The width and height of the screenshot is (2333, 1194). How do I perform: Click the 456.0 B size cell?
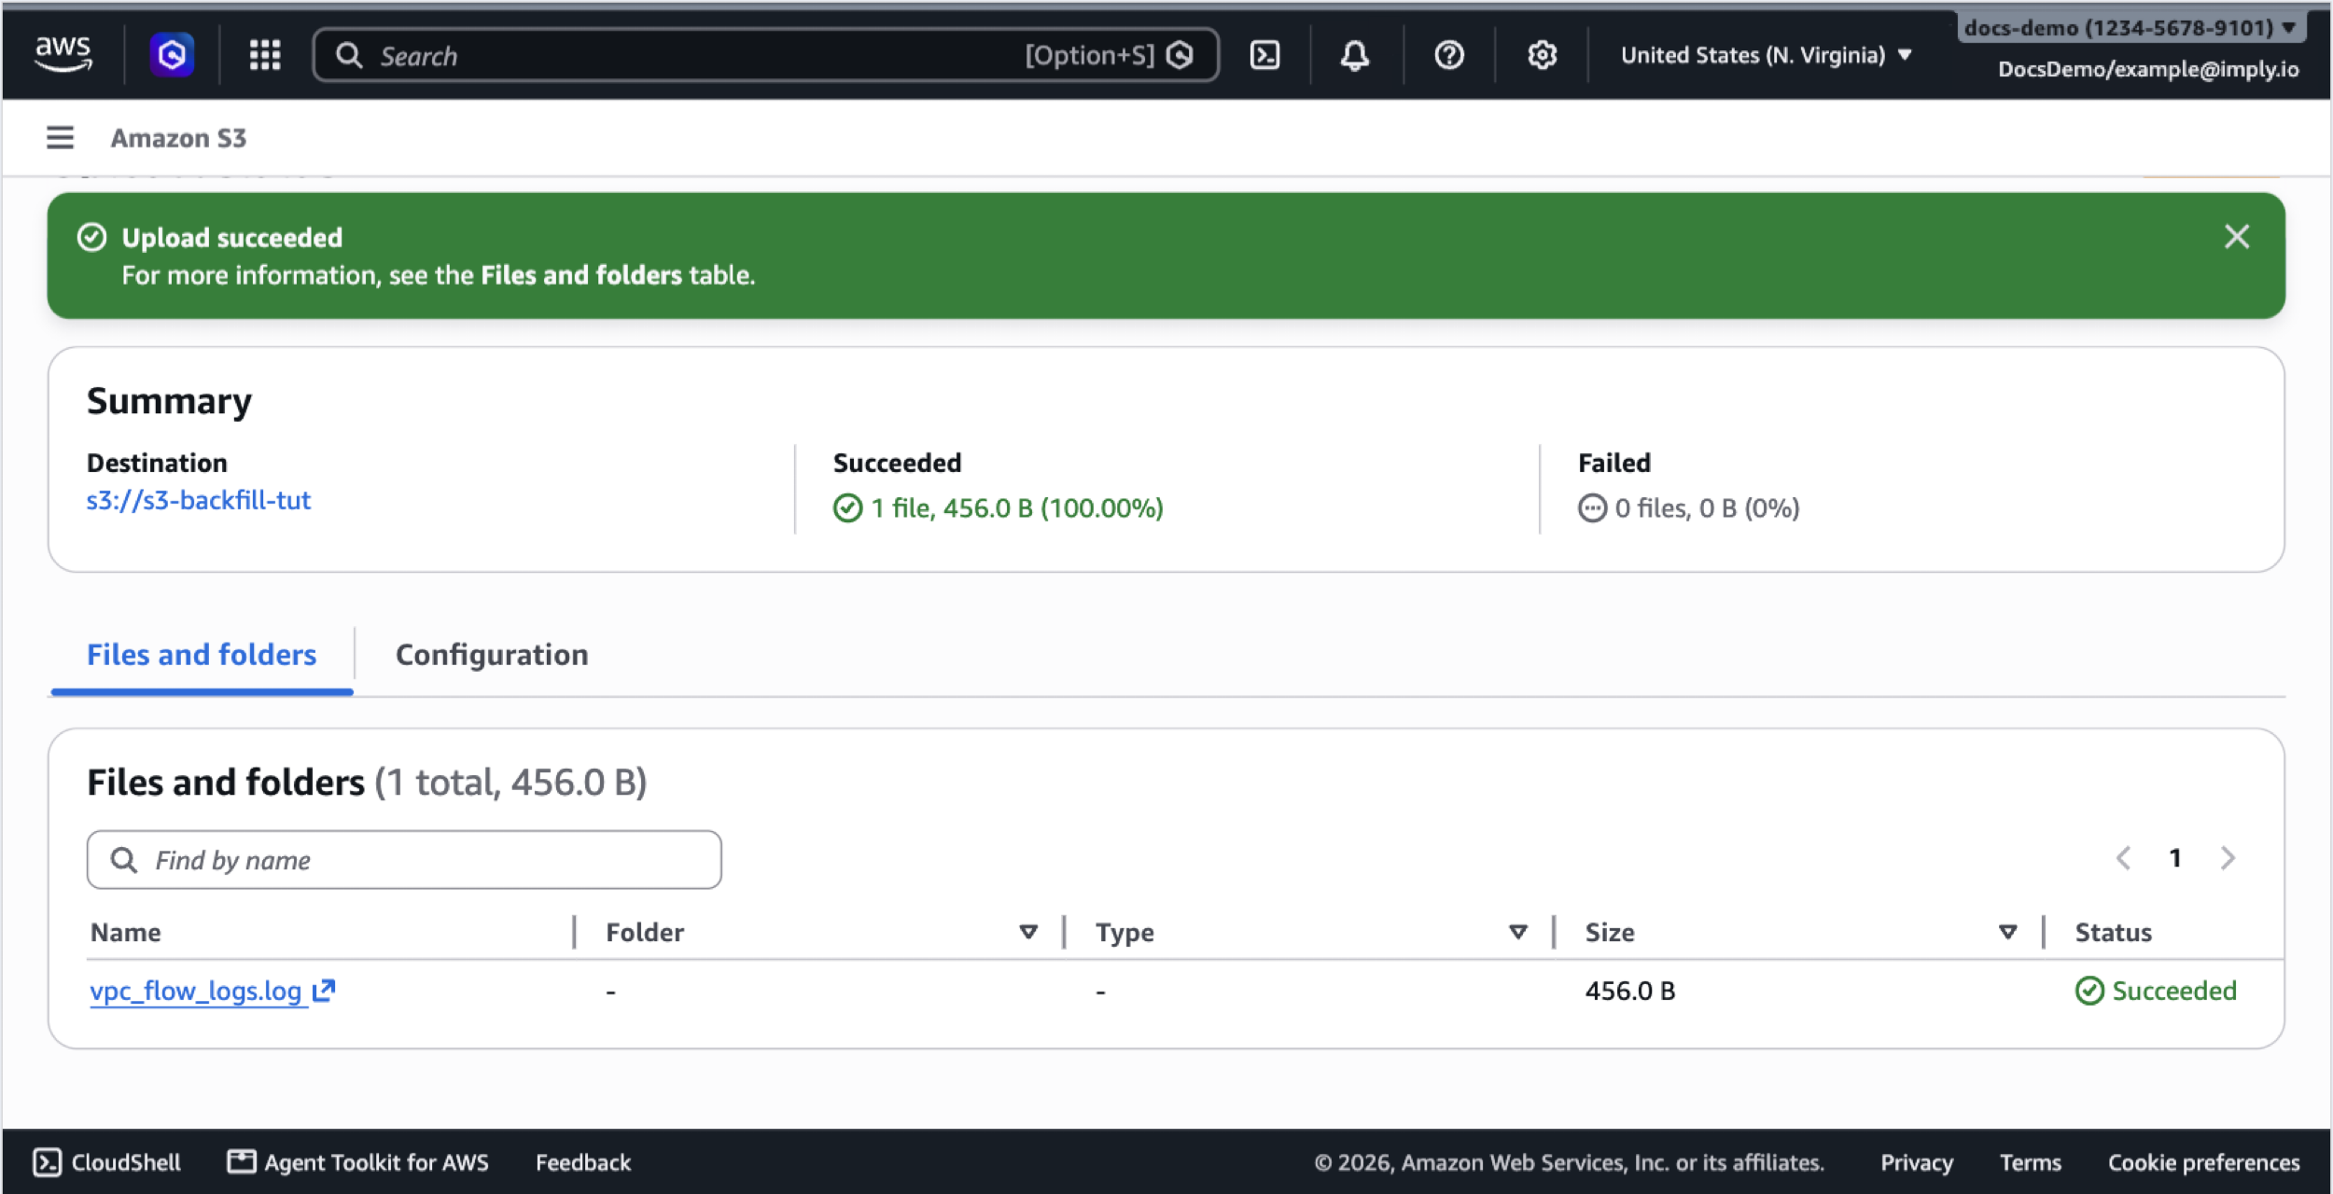tap(1629, 991)
